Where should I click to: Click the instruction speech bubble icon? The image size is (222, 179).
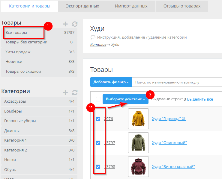[x=93, y=37]
